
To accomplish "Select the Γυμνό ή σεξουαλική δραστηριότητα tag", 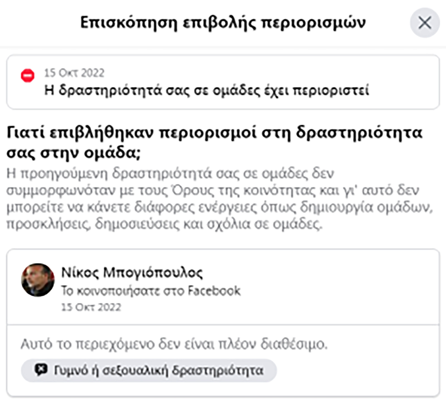I will (149, 370).
